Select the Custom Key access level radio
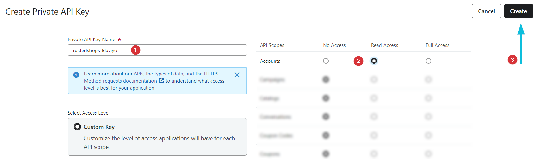The height and width of the screenshot is (159, 538). [77, 127]
